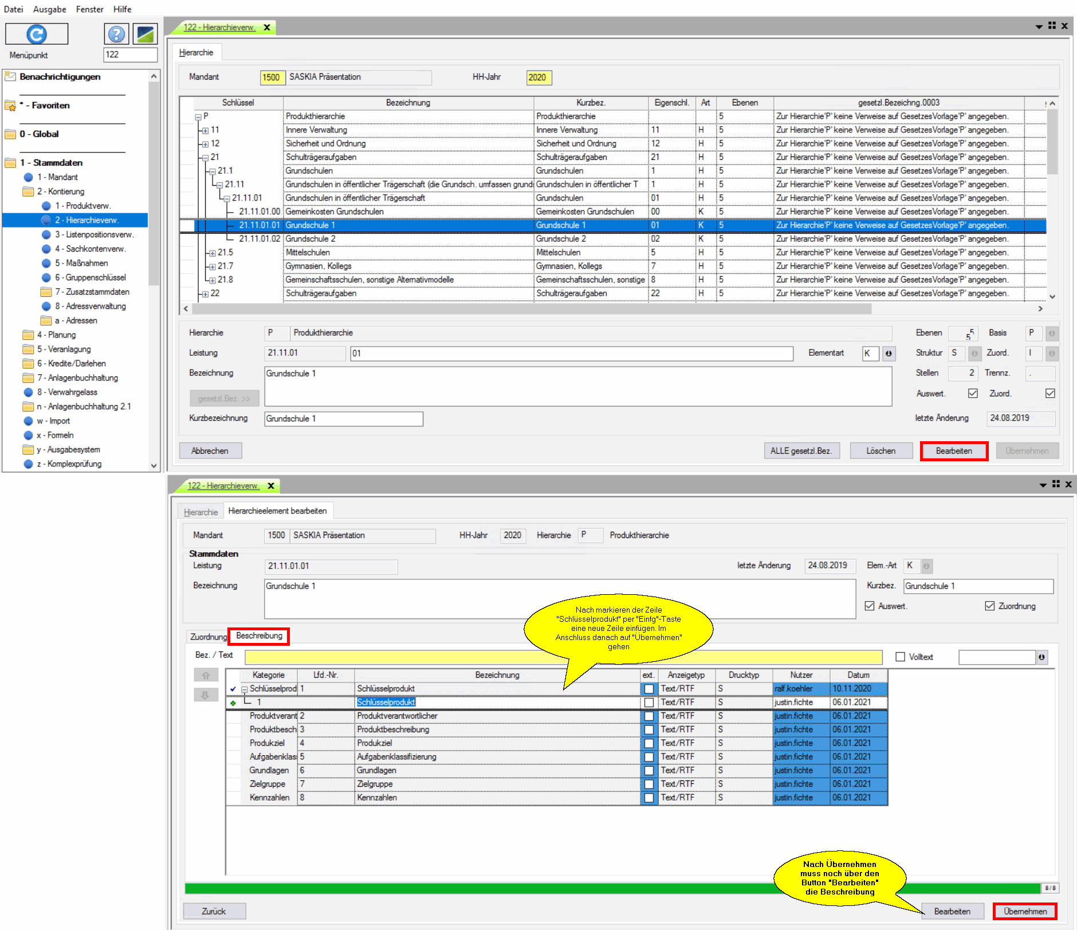Viewport: 1077px width, 930px height.
Task: Click the Kurzbezeichnung field containing Grundschule 1
Action: coord(344,419)
